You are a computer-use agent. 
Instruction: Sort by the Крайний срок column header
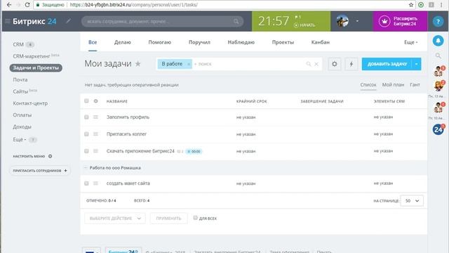pyautogui.click(x=252, y=101)
